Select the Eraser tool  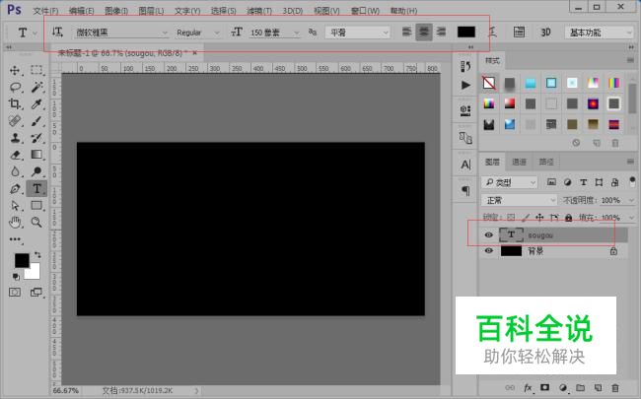[x=15, y=155]
